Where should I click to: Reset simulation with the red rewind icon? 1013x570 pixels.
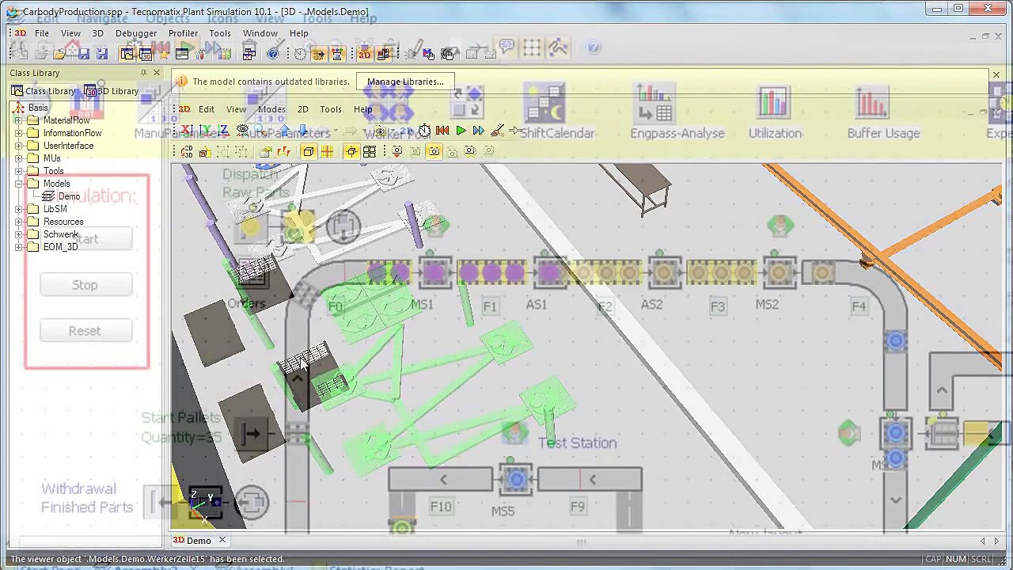point(442,131)
